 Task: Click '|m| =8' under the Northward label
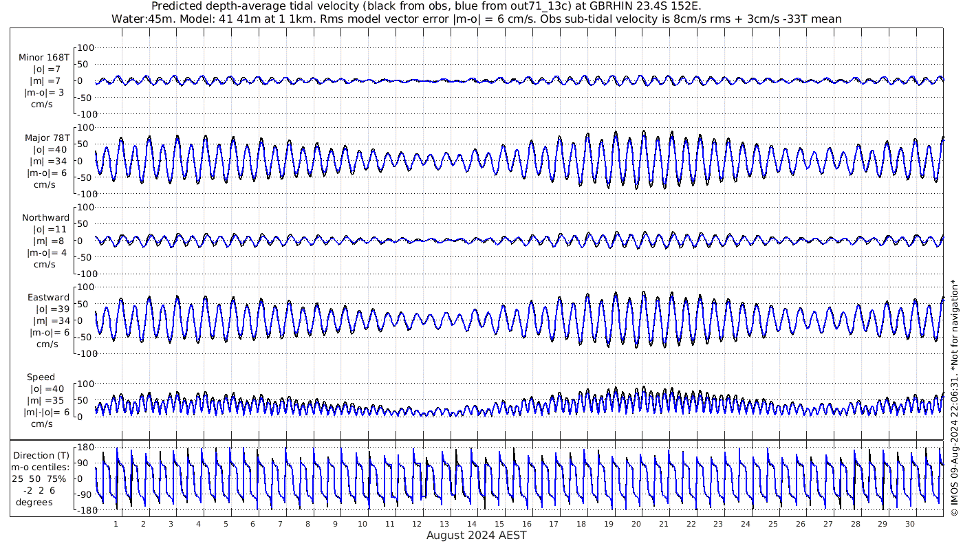[x=48, y=241]
